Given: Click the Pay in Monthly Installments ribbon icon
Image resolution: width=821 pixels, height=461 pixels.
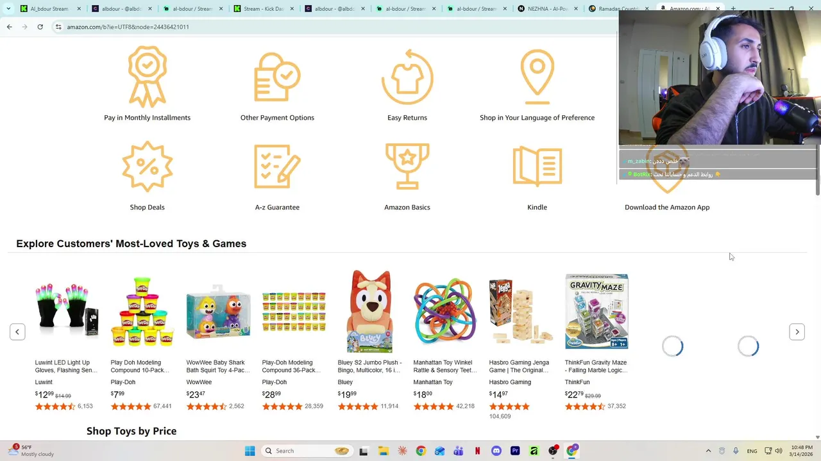Looking at the screenshot, I should (148, 76).
